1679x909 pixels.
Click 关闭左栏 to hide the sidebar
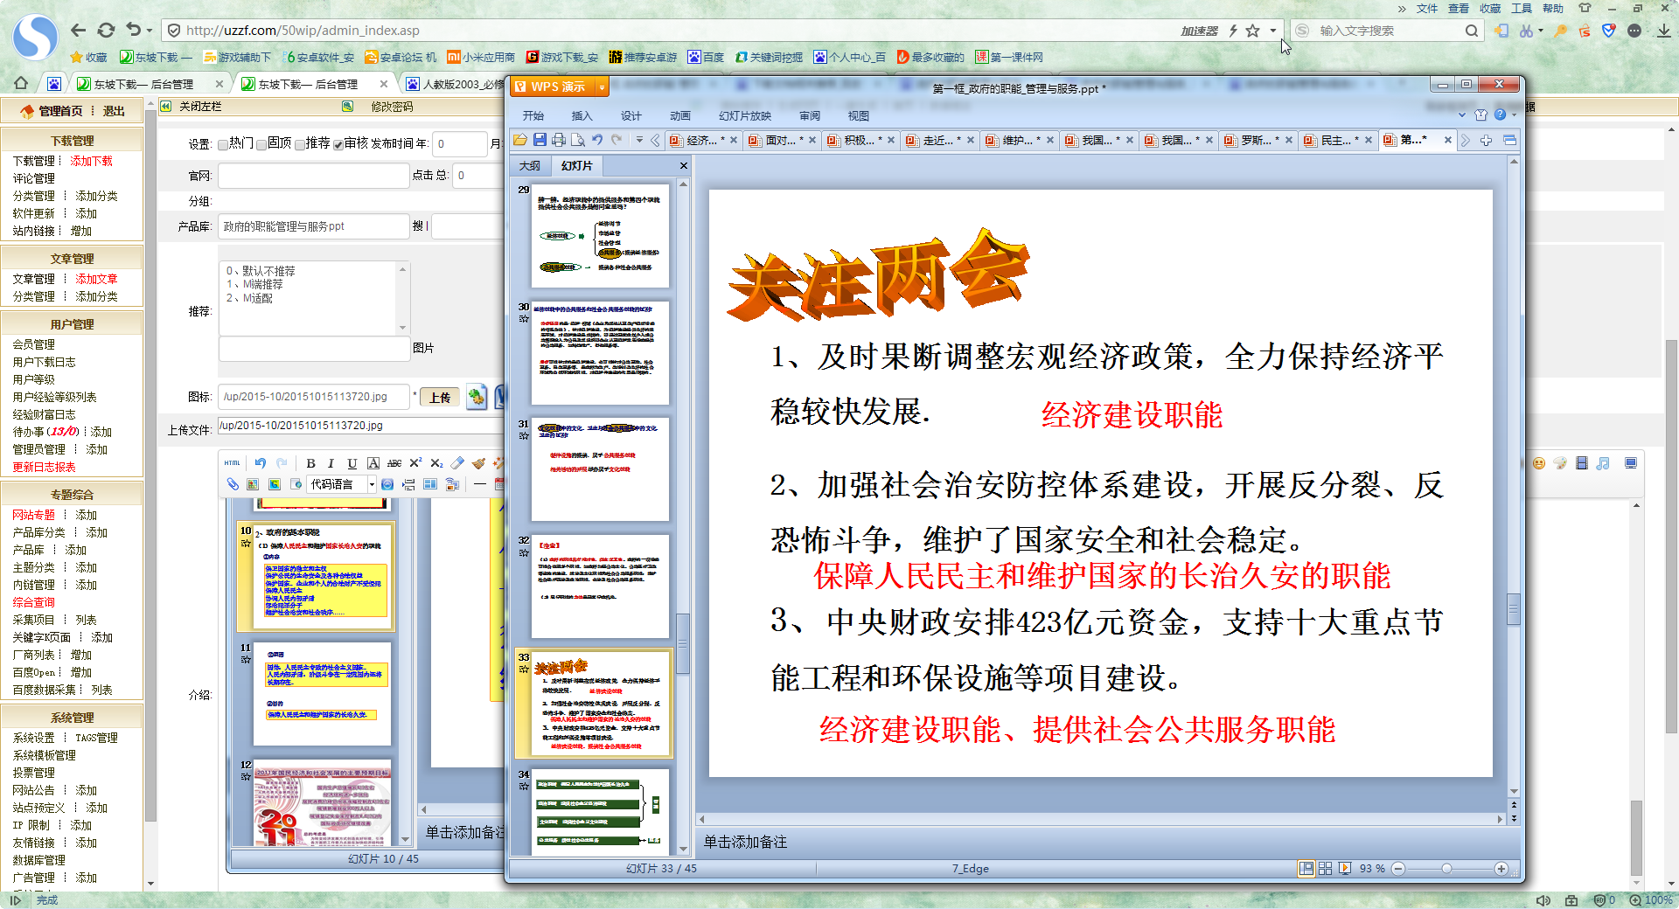point(200,107)
